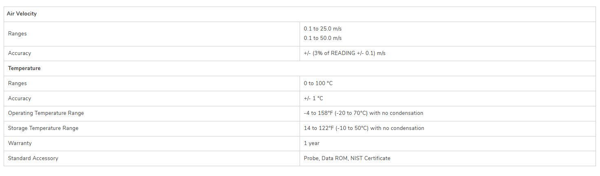Click the 0 to 100 °C value
The height and width of the screenshot is (176, 600).
[x=318, y=84]
